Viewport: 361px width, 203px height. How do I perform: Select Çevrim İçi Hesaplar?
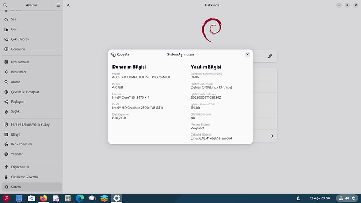[31, 92]
